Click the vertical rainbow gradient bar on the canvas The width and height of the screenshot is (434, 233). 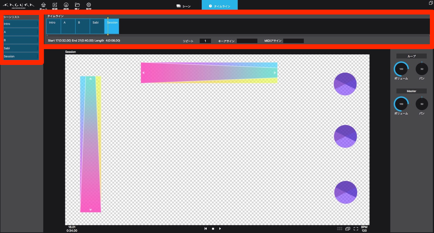91,144
